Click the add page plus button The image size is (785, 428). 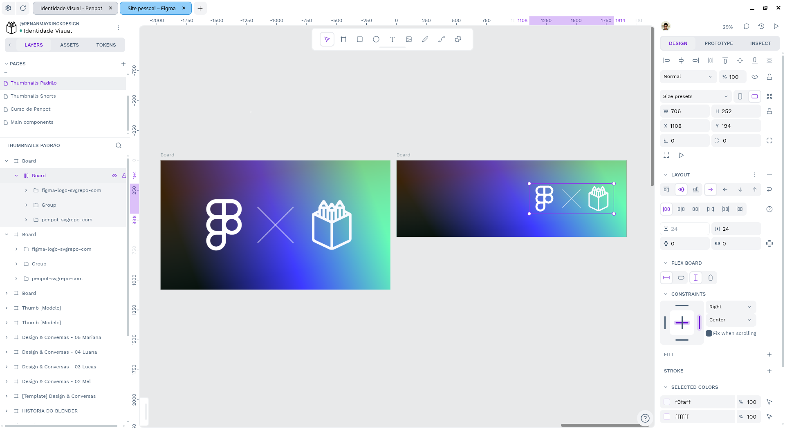(x=123, y=64)
